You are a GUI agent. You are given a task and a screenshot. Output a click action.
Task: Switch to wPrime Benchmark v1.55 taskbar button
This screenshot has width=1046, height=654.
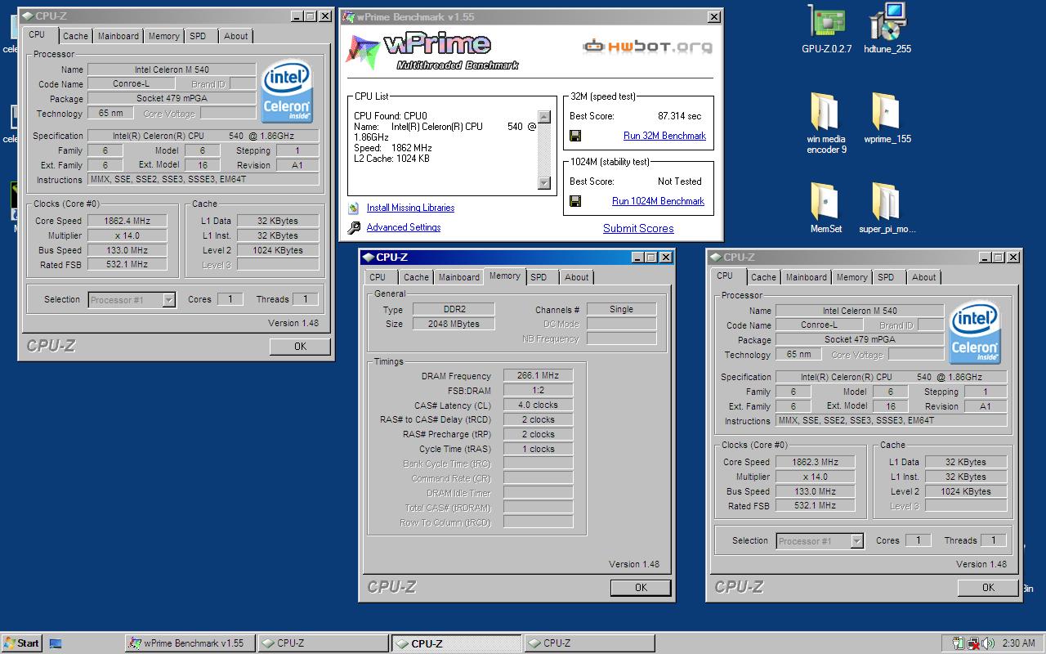(190, 643)
